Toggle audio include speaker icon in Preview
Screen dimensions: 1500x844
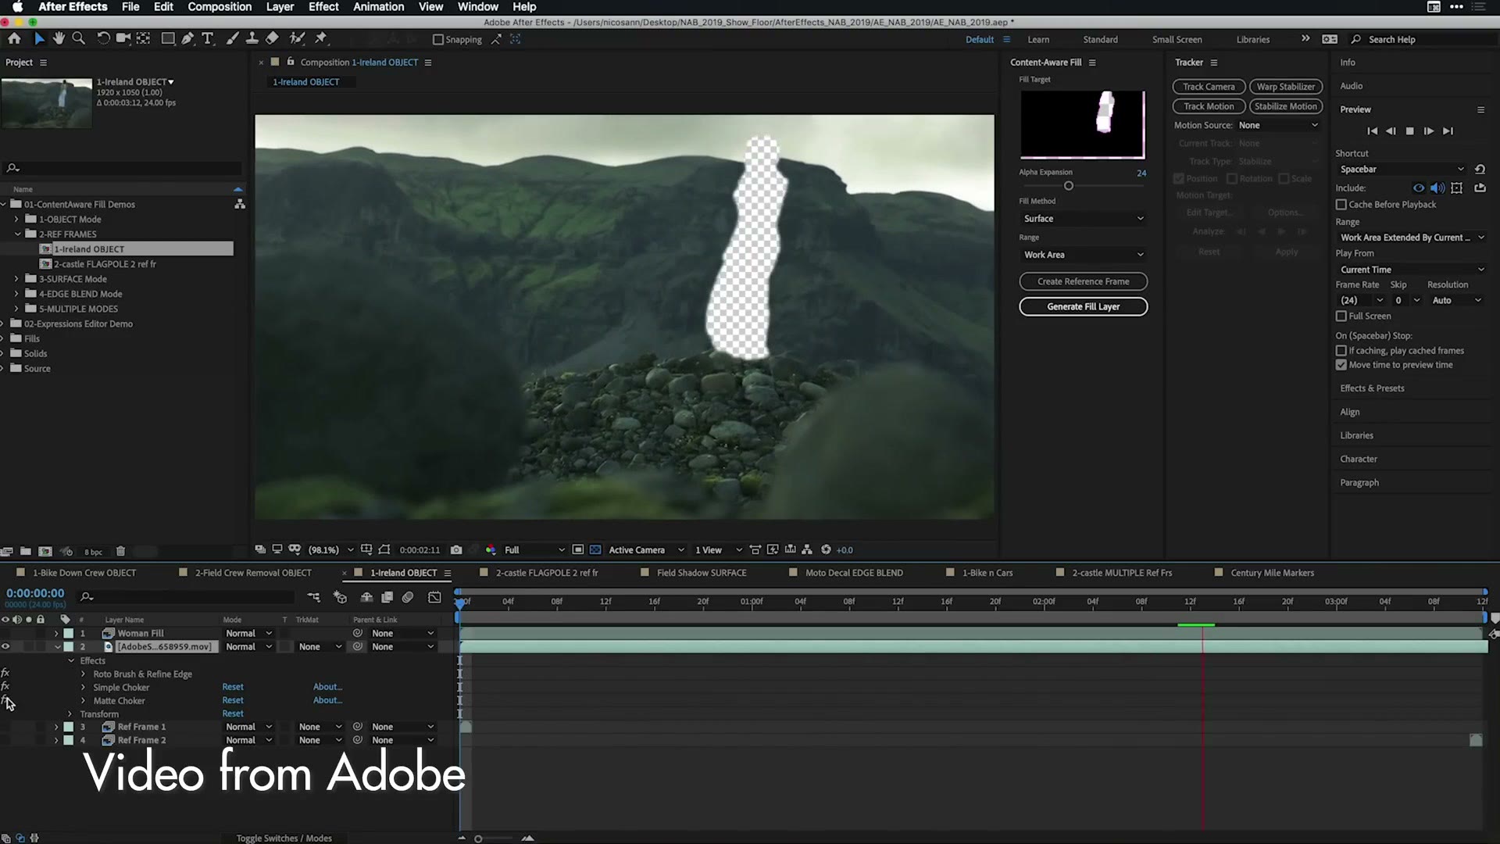pos(1437,188)
